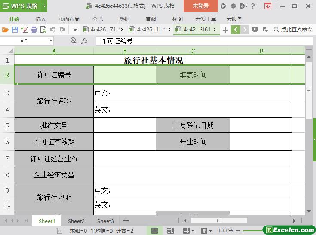Open a new document tab with plus
Viewport: 316px width, 235px height.
pyautogui.click(x=225, y=30)
